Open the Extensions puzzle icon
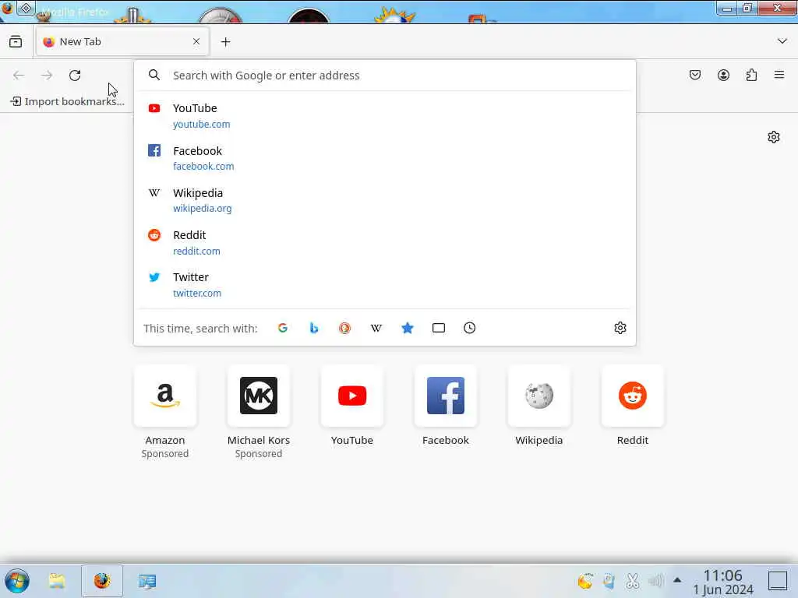798x598 pixels. click(x=751, y=76)
